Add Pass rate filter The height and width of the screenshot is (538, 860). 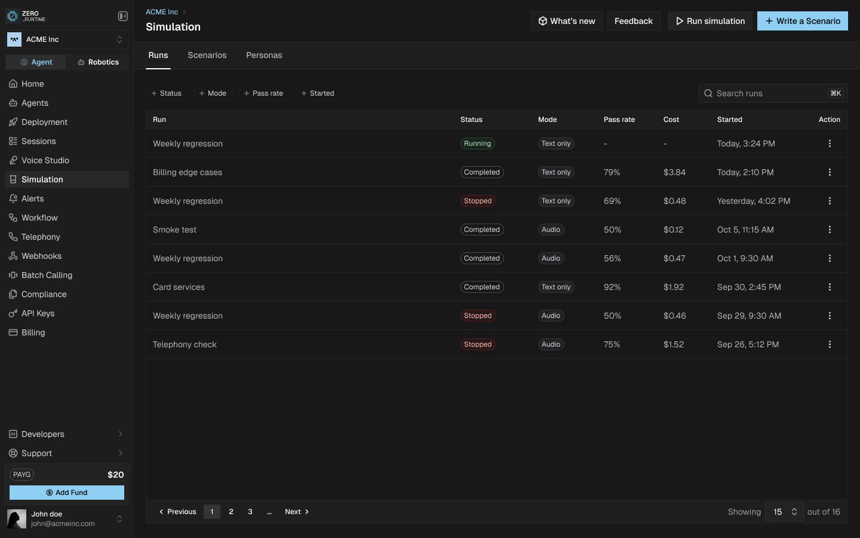pyautogui.click(x=263, y=93)
